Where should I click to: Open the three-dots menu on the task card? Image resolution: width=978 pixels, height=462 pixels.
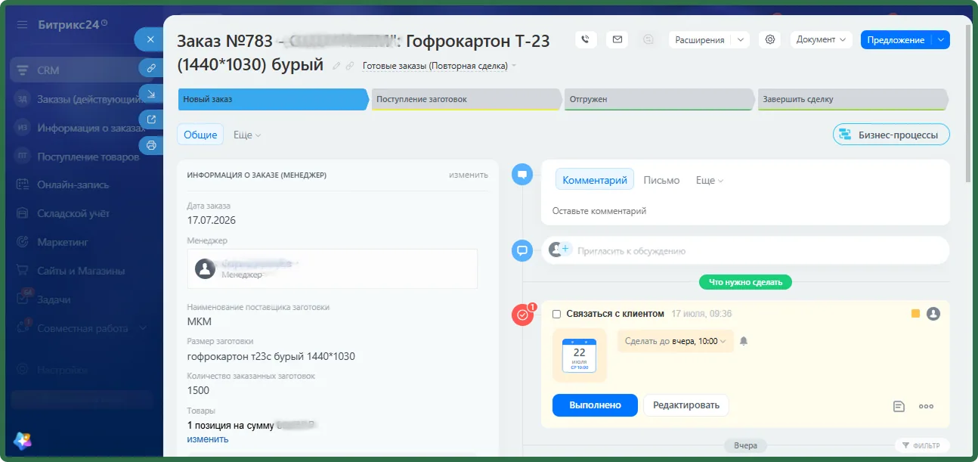(x=927, y=406)
